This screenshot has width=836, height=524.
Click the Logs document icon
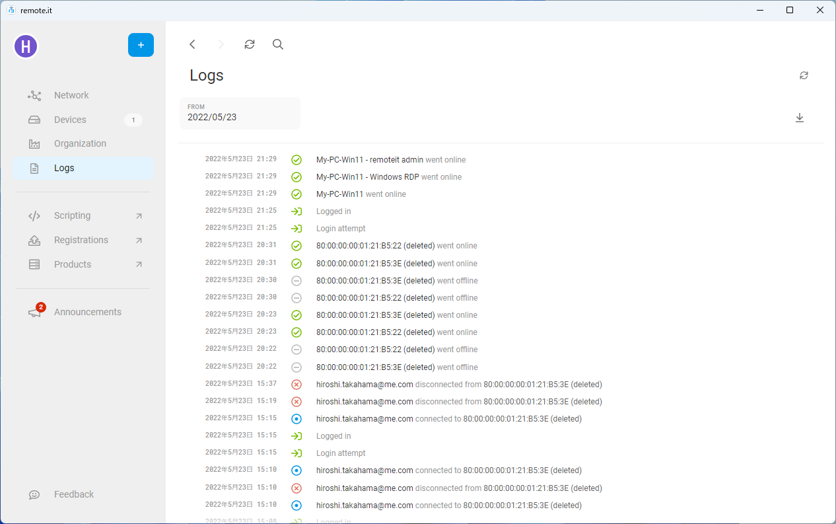34,168
